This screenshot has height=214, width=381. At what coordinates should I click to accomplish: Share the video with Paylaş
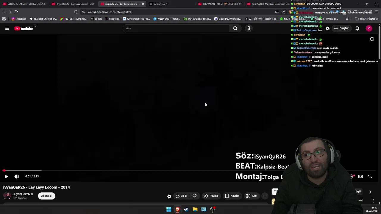point(211,196)
